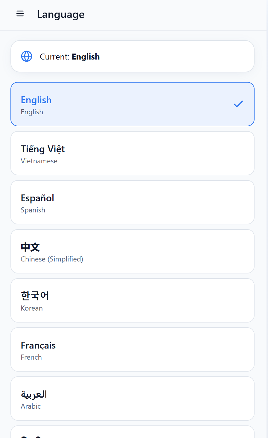Click the bold English text in current card
The height and width of the screenshot is (438, 268).
(86, 57)
